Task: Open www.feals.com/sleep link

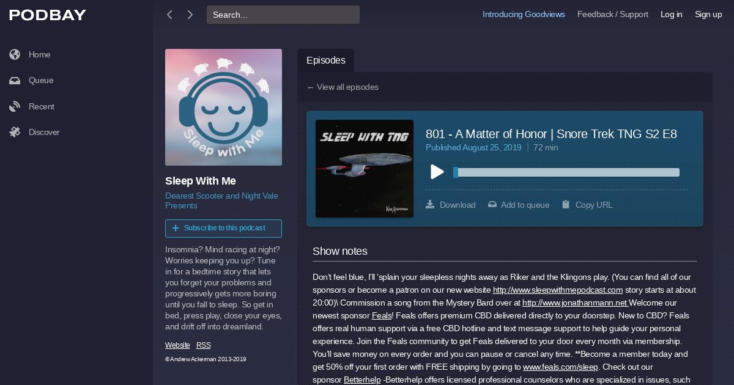Action: pos(560,367)
